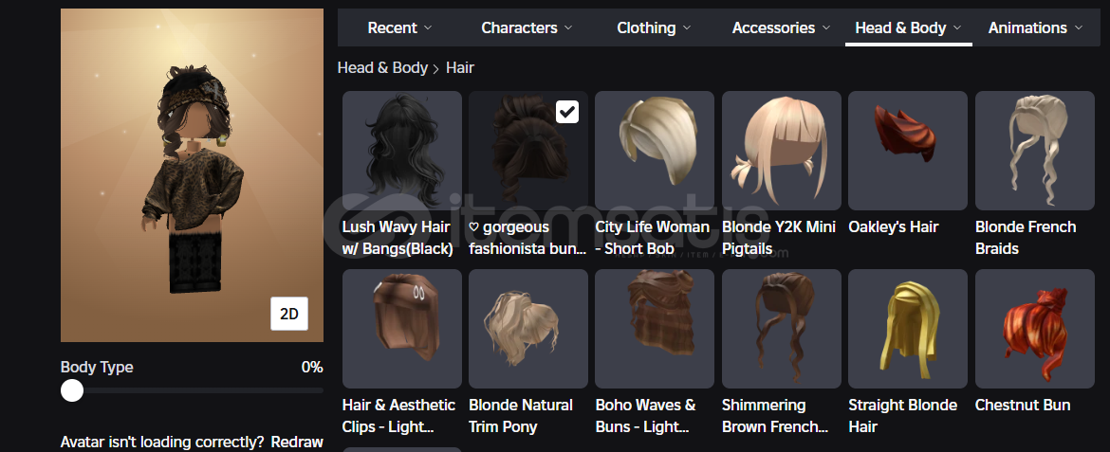This screenshot has height=452, width=1110.
Task: Equip Oakley's Hair red item
Action: (x=908, y=151)
